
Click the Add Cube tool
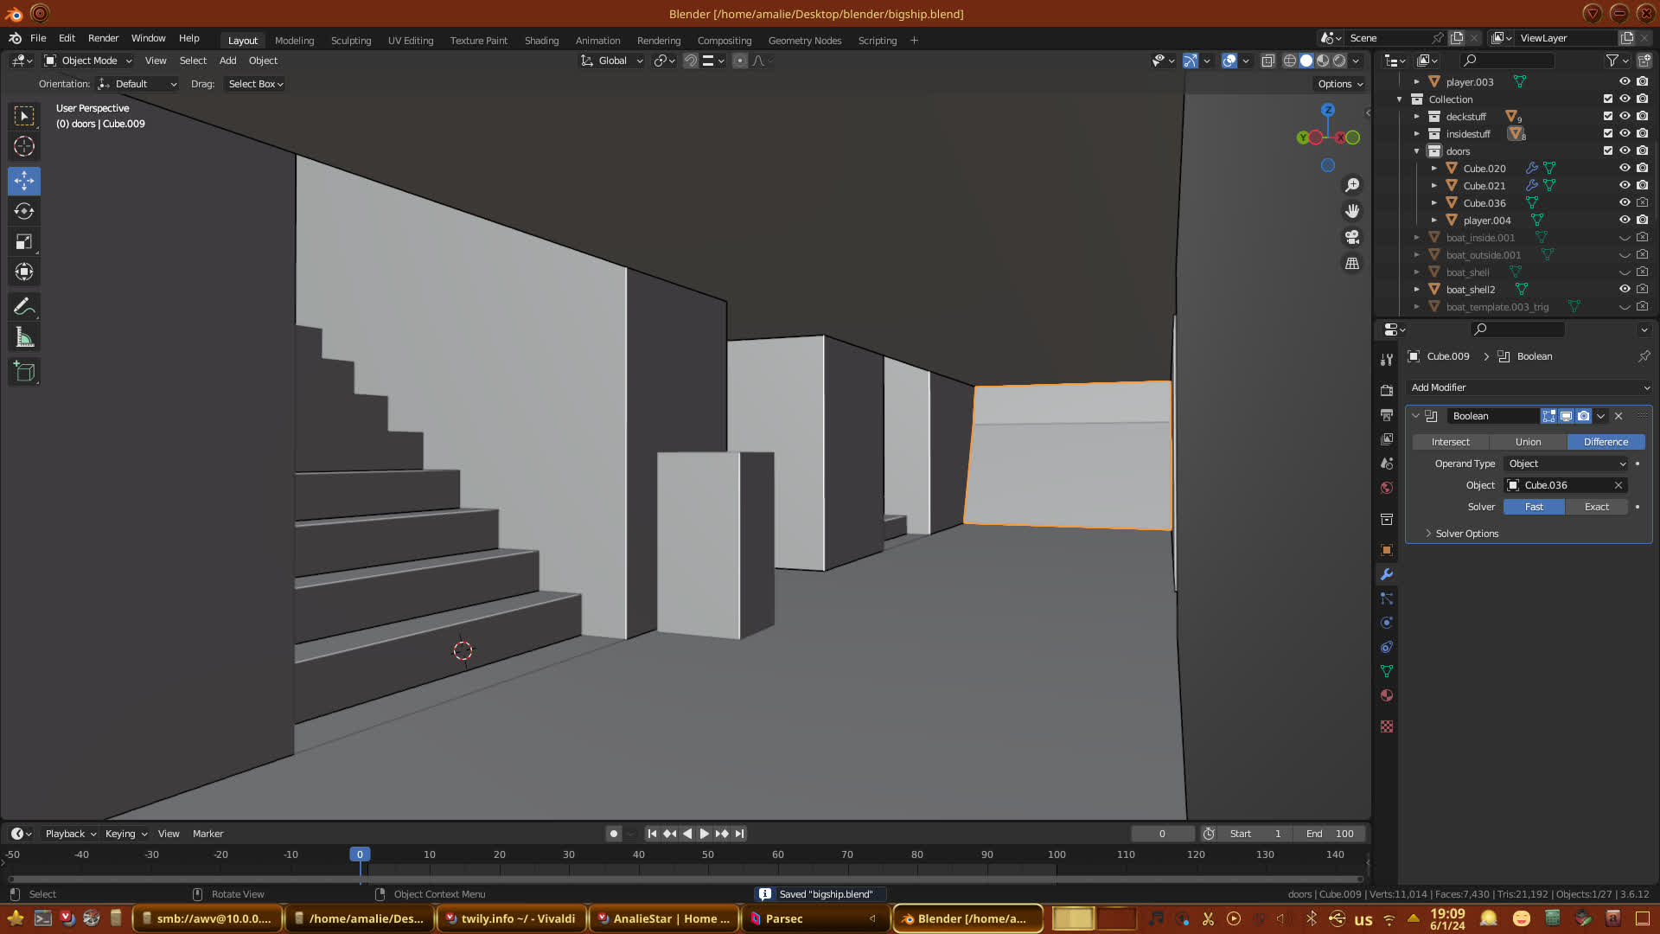24,372
